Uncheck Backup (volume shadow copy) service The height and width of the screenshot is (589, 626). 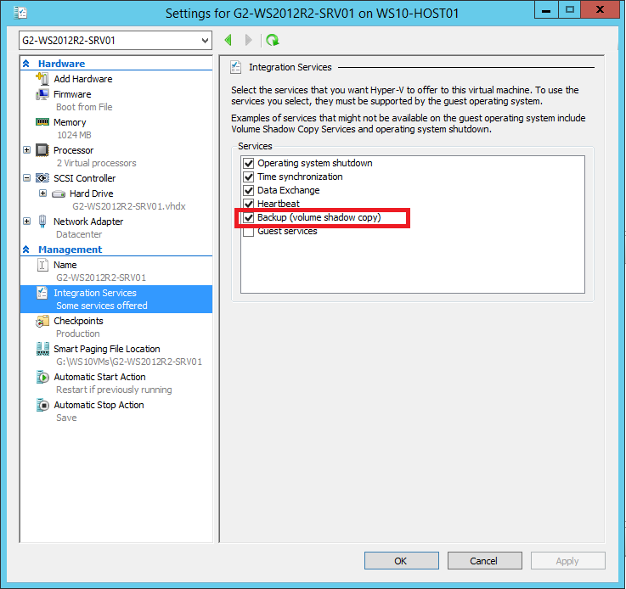(249, 217)
